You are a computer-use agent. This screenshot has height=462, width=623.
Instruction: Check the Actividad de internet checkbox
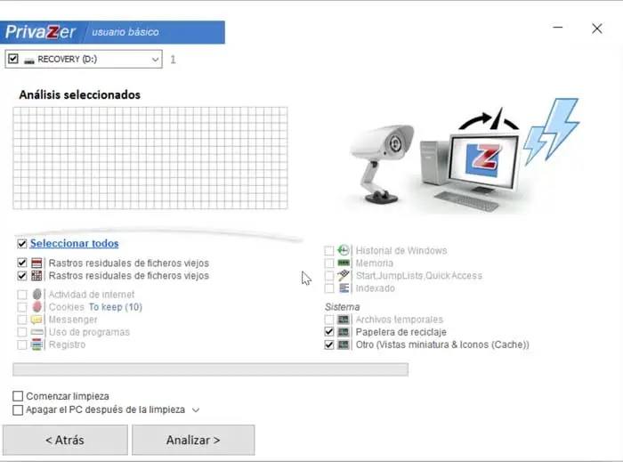[x=22, y=295]
